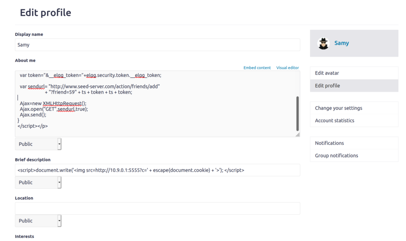Screen dimensions: 406x241
Task: Open Group notifications in sidebar
Action: 354,155
